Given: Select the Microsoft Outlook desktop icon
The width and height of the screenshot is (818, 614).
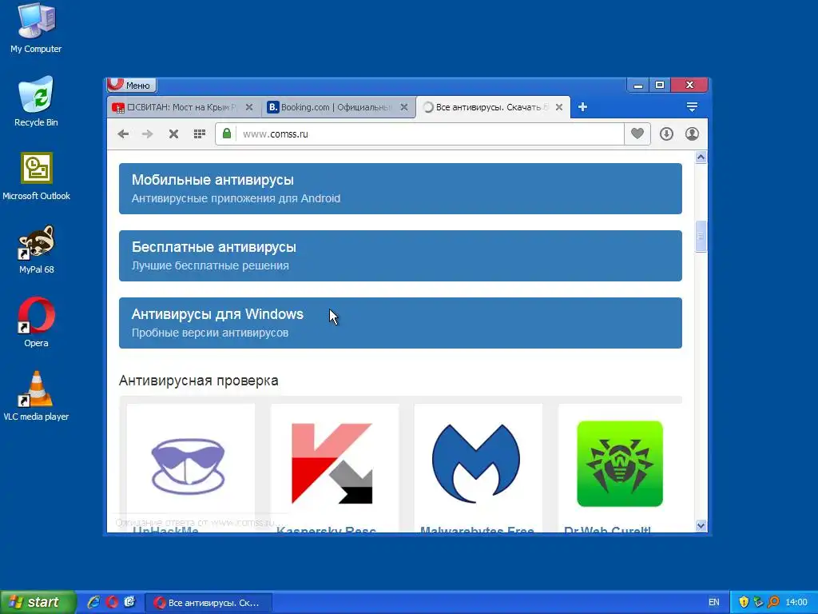Looking at the screenshot, I should [x=36, y=176].
